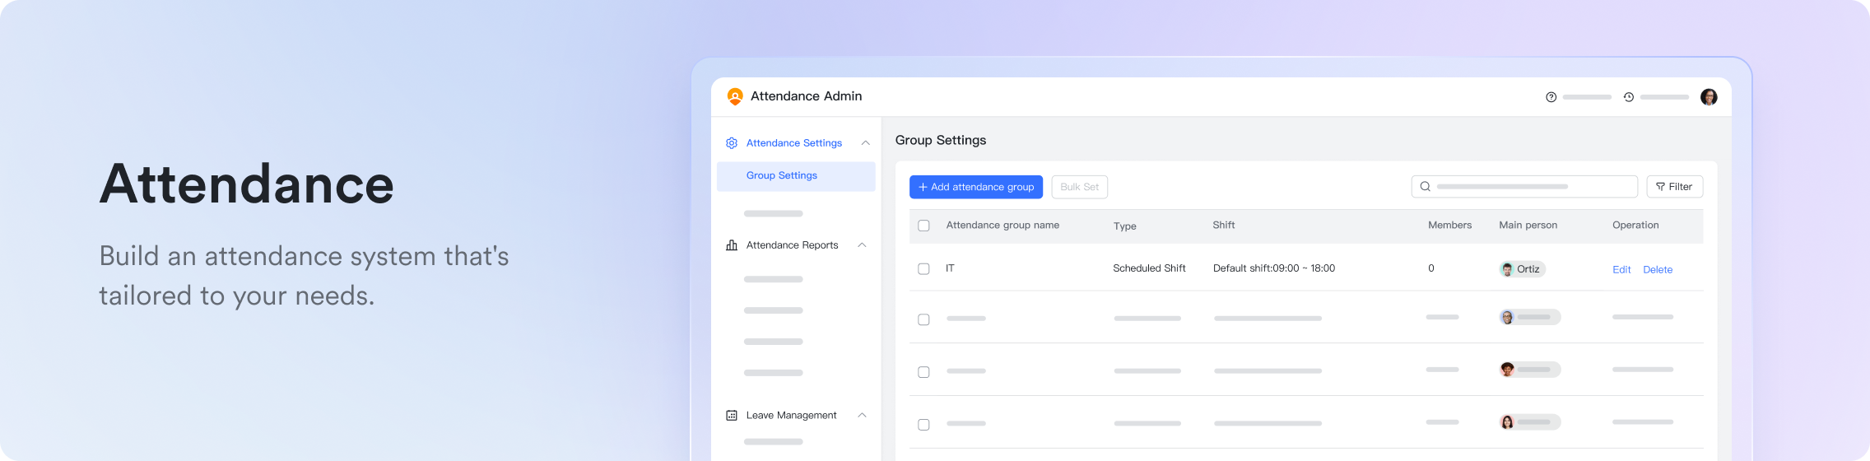The image size is (1870, 461).
Task: Click the Attendance Reports bar chart icon
Action: point(731,245)
